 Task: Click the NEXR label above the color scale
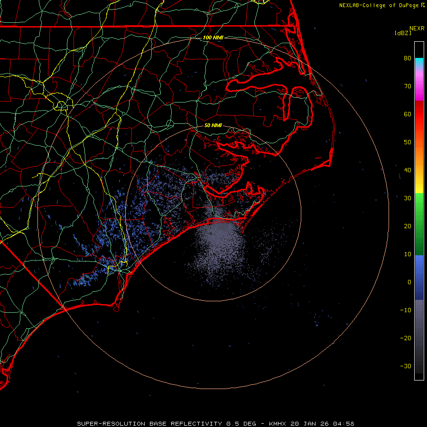pyautogui.click(x=417, y=28)
